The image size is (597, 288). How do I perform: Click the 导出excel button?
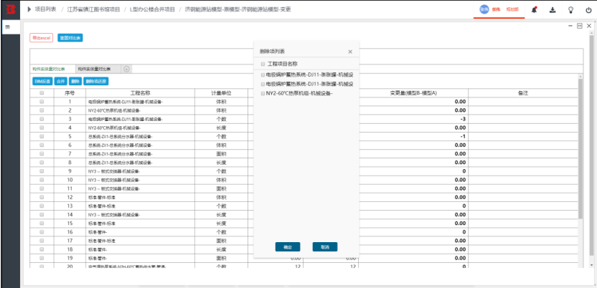[41, 38]
